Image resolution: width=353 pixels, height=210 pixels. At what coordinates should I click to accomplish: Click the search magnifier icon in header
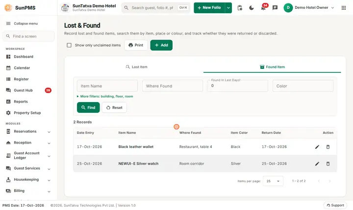126,8
